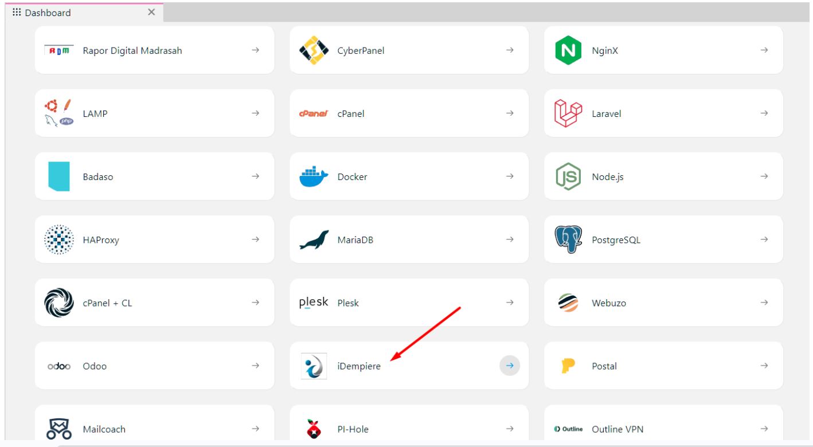
Task: Click the Webuzo striped globe icon
Action: [x=568, y=303]
